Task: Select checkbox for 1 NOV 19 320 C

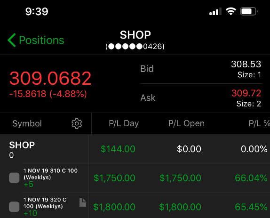Action: [x=14, y=207]
